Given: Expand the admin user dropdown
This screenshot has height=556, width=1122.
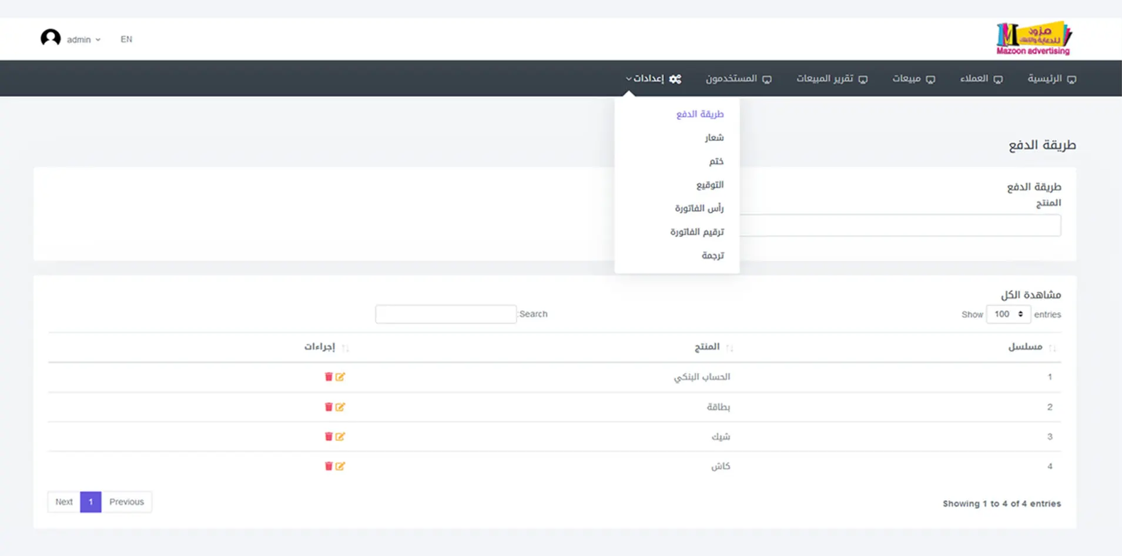Looking at the screenshot, I should pyautogui.click(x=83, y=39).
